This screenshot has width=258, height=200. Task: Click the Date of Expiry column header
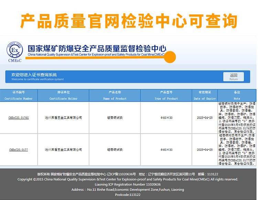point(205,95)
